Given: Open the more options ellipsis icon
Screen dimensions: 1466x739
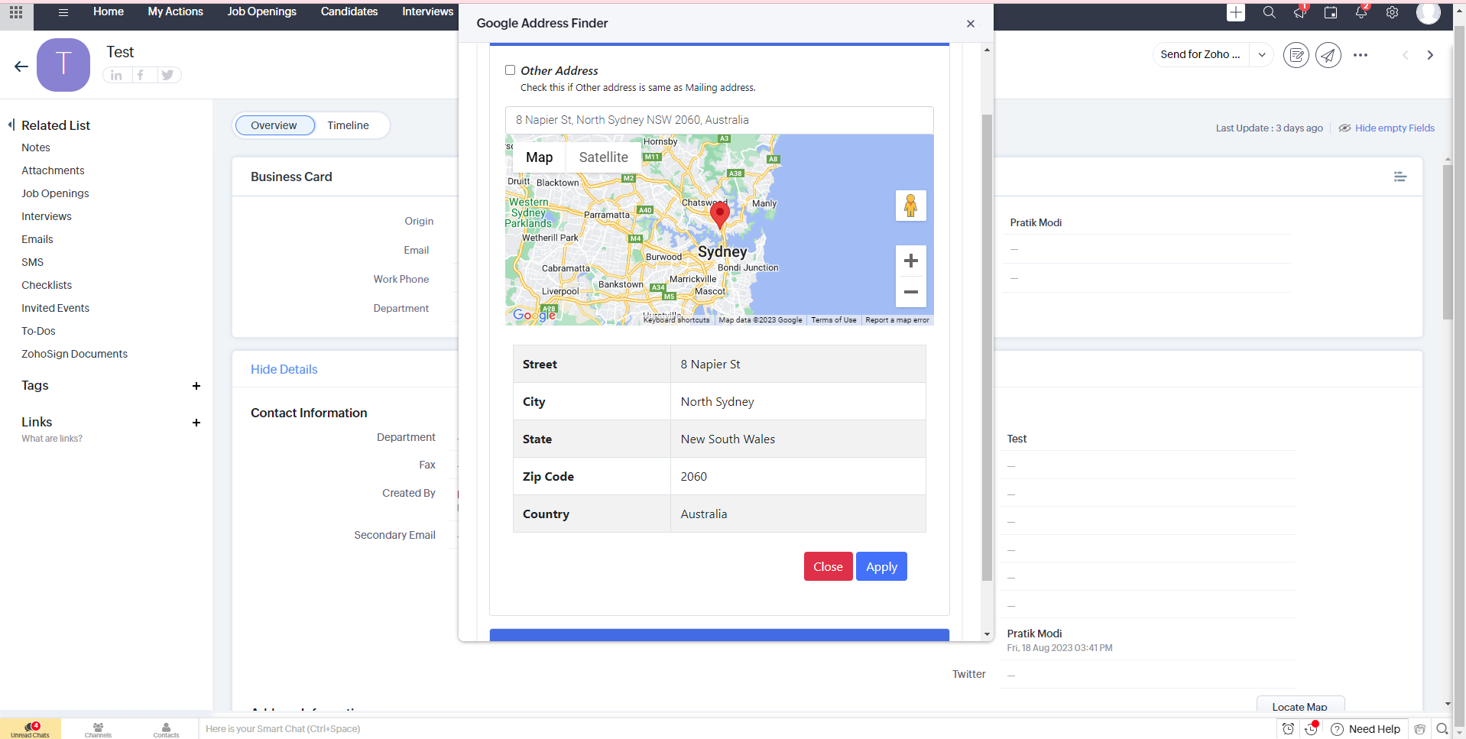Looking at the screenshot, I should 1361,55.
